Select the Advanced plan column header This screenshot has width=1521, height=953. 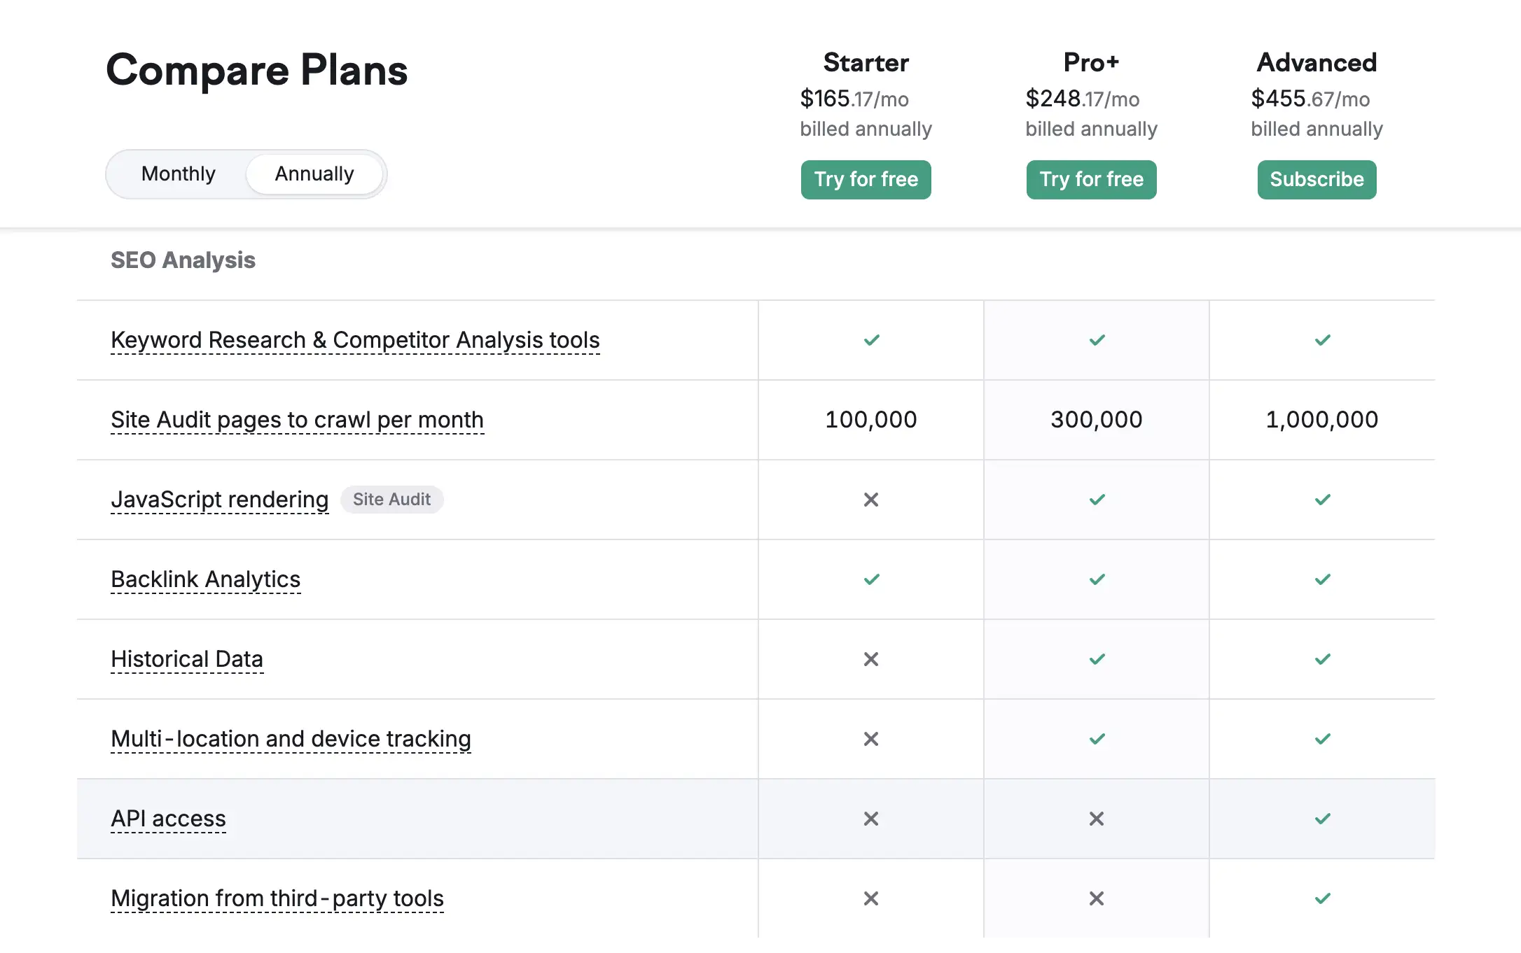pyautogui.click(x=1317, y=62)
